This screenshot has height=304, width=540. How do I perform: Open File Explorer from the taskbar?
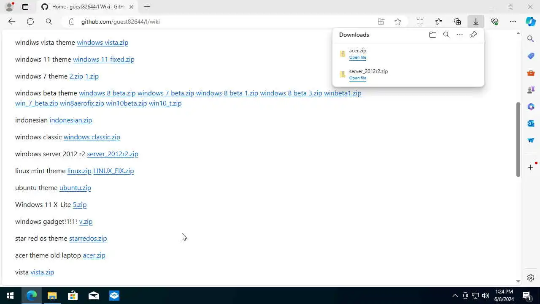pos(52,296)
